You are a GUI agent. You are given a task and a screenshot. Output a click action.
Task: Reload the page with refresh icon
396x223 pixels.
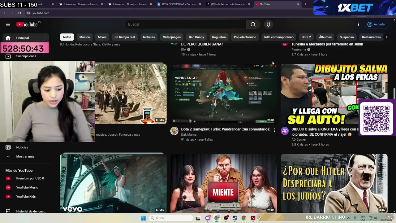tap(19, 13)
